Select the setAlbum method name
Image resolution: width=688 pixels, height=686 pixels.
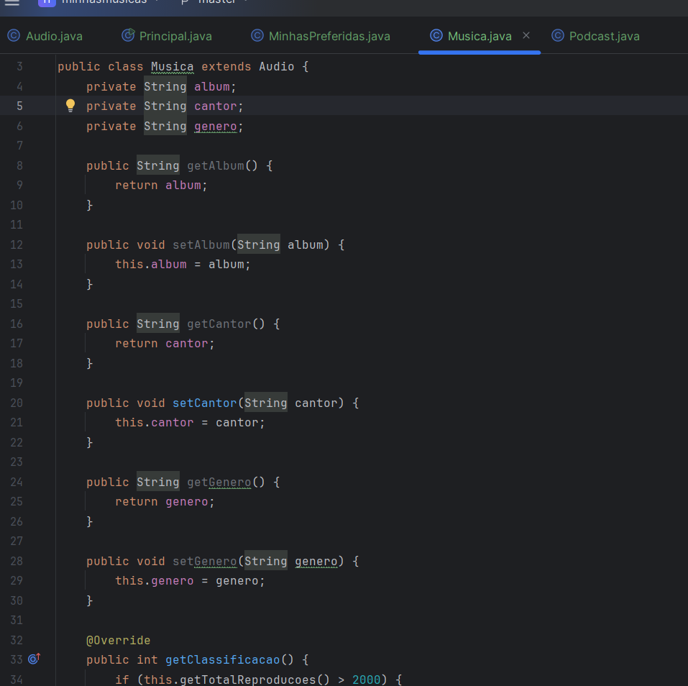[201, 245]
